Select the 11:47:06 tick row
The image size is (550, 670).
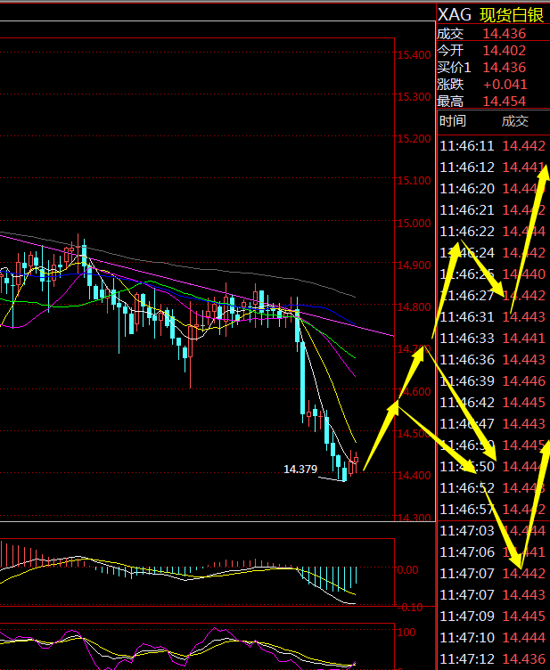493,552
